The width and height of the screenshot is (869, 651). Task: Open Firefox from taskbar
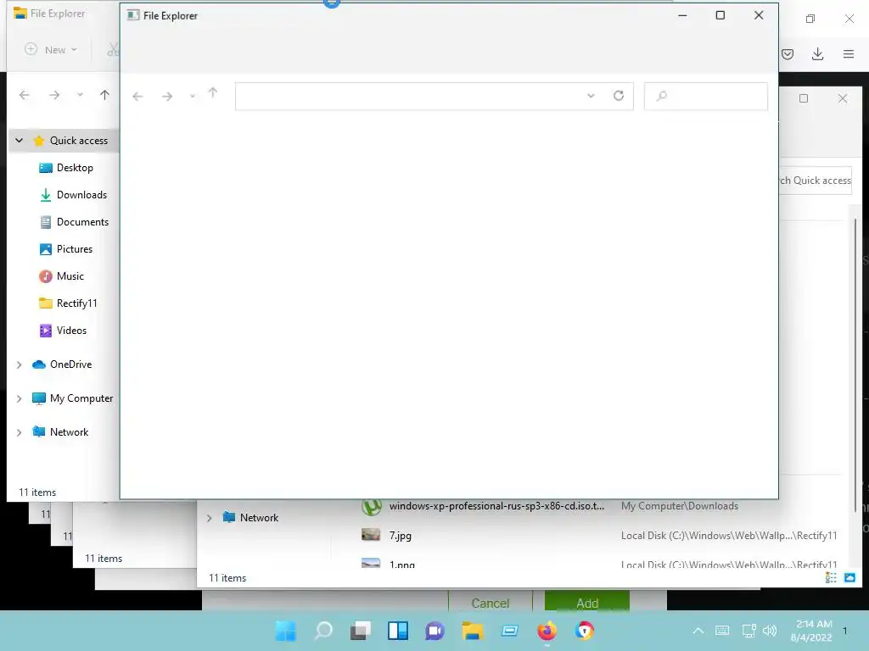(547, 631)
